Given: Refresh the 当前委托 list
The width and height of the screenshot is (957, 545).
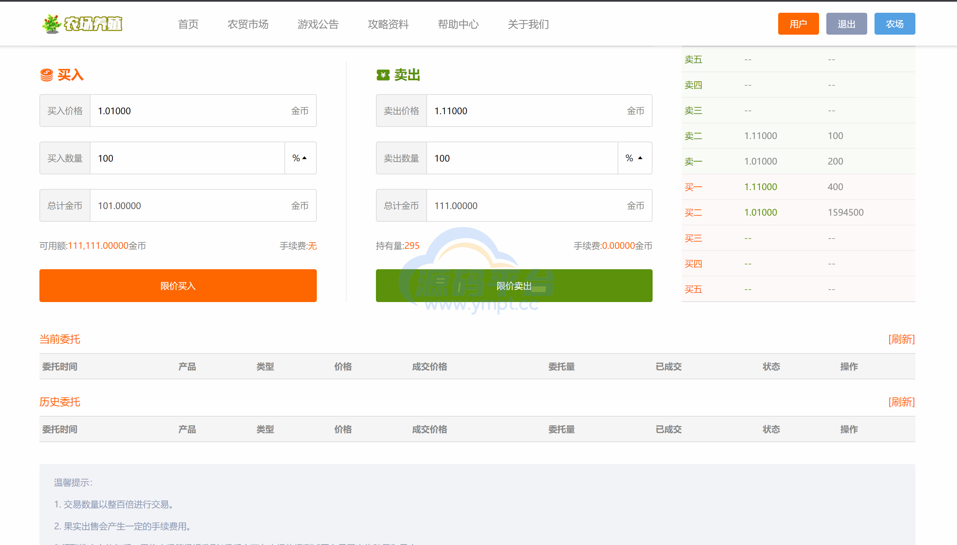Looking at the screenshot, I should (x=901, y=339).
